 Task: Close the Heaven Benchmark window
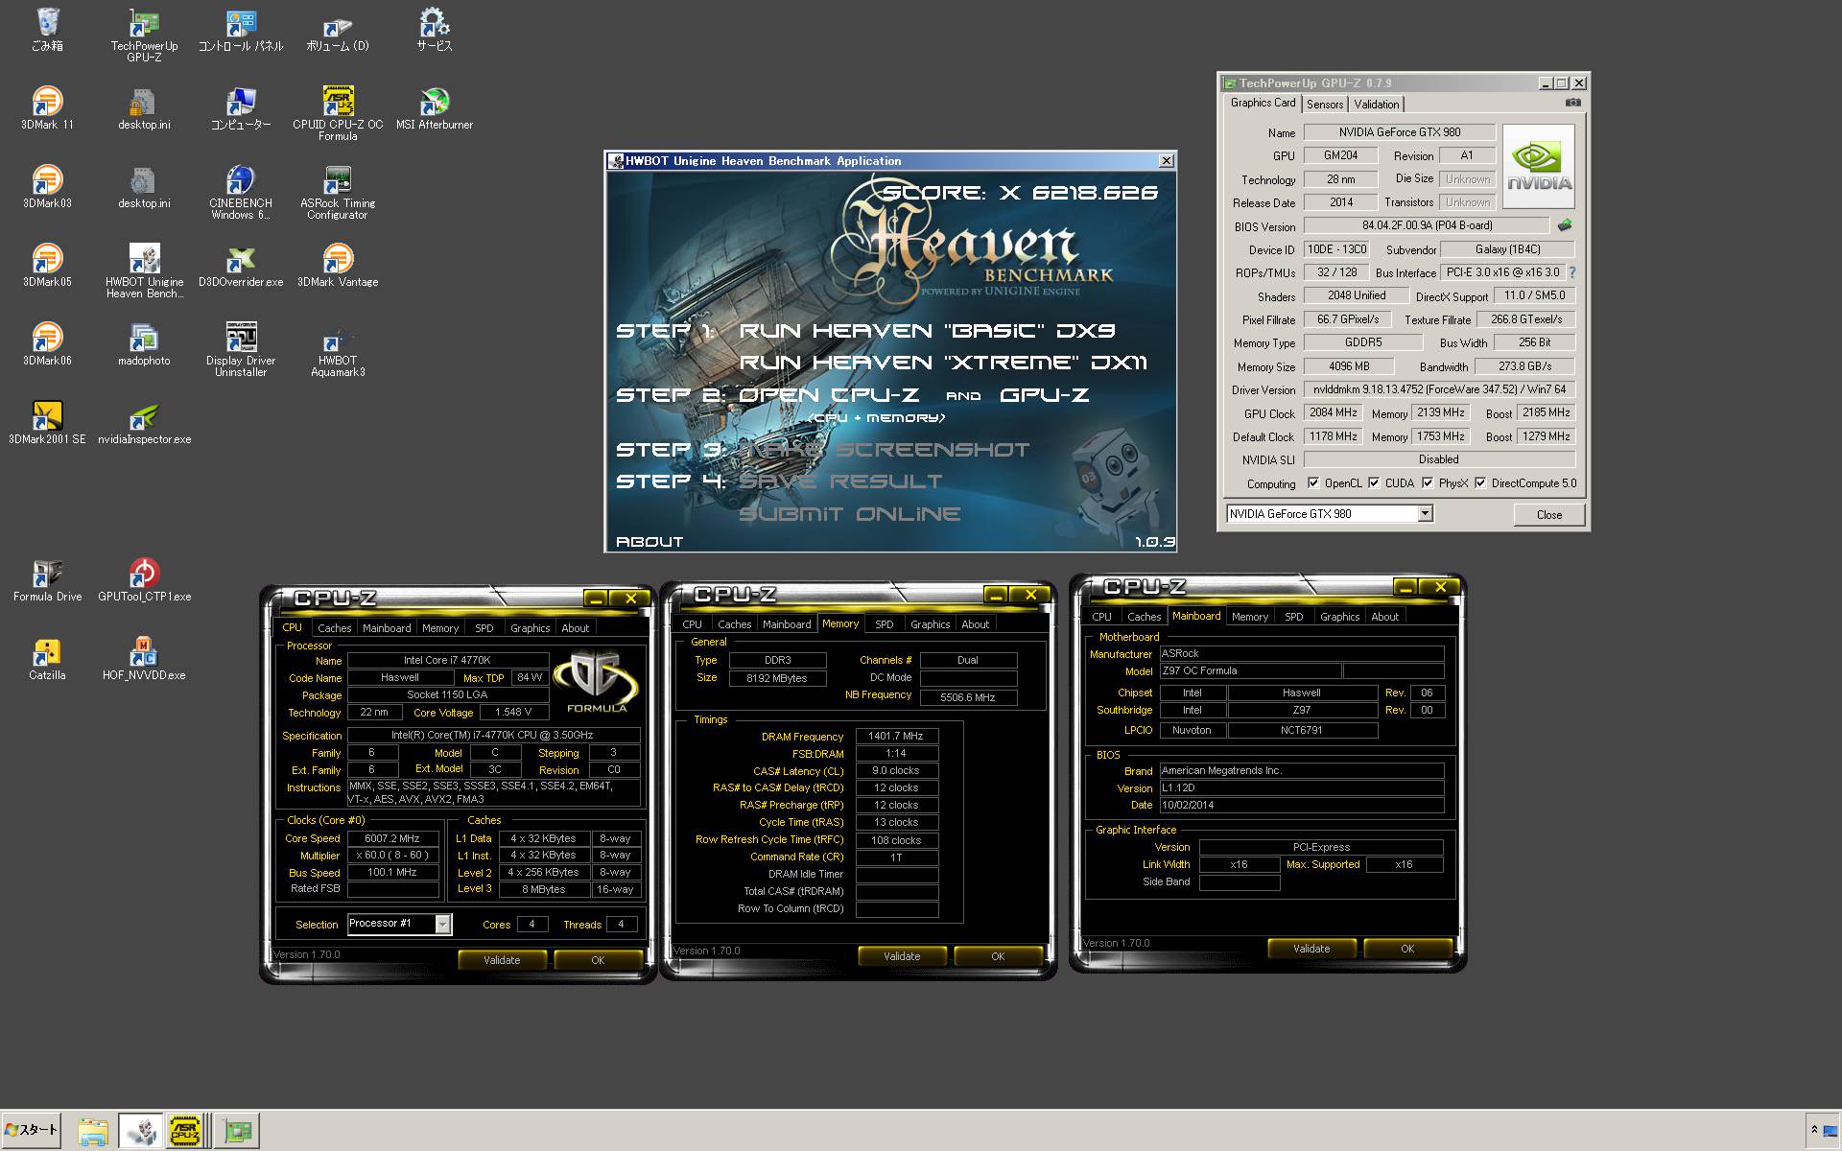(x=1166, y=161)
